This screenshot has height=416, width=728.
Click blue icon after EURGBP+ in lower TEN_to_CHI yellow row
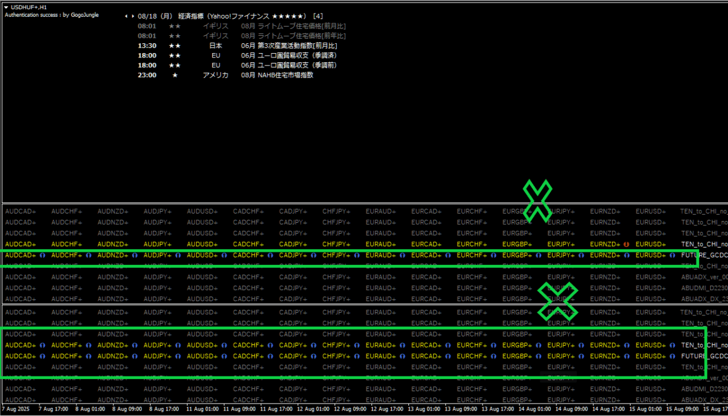click(x=539, y=345)
